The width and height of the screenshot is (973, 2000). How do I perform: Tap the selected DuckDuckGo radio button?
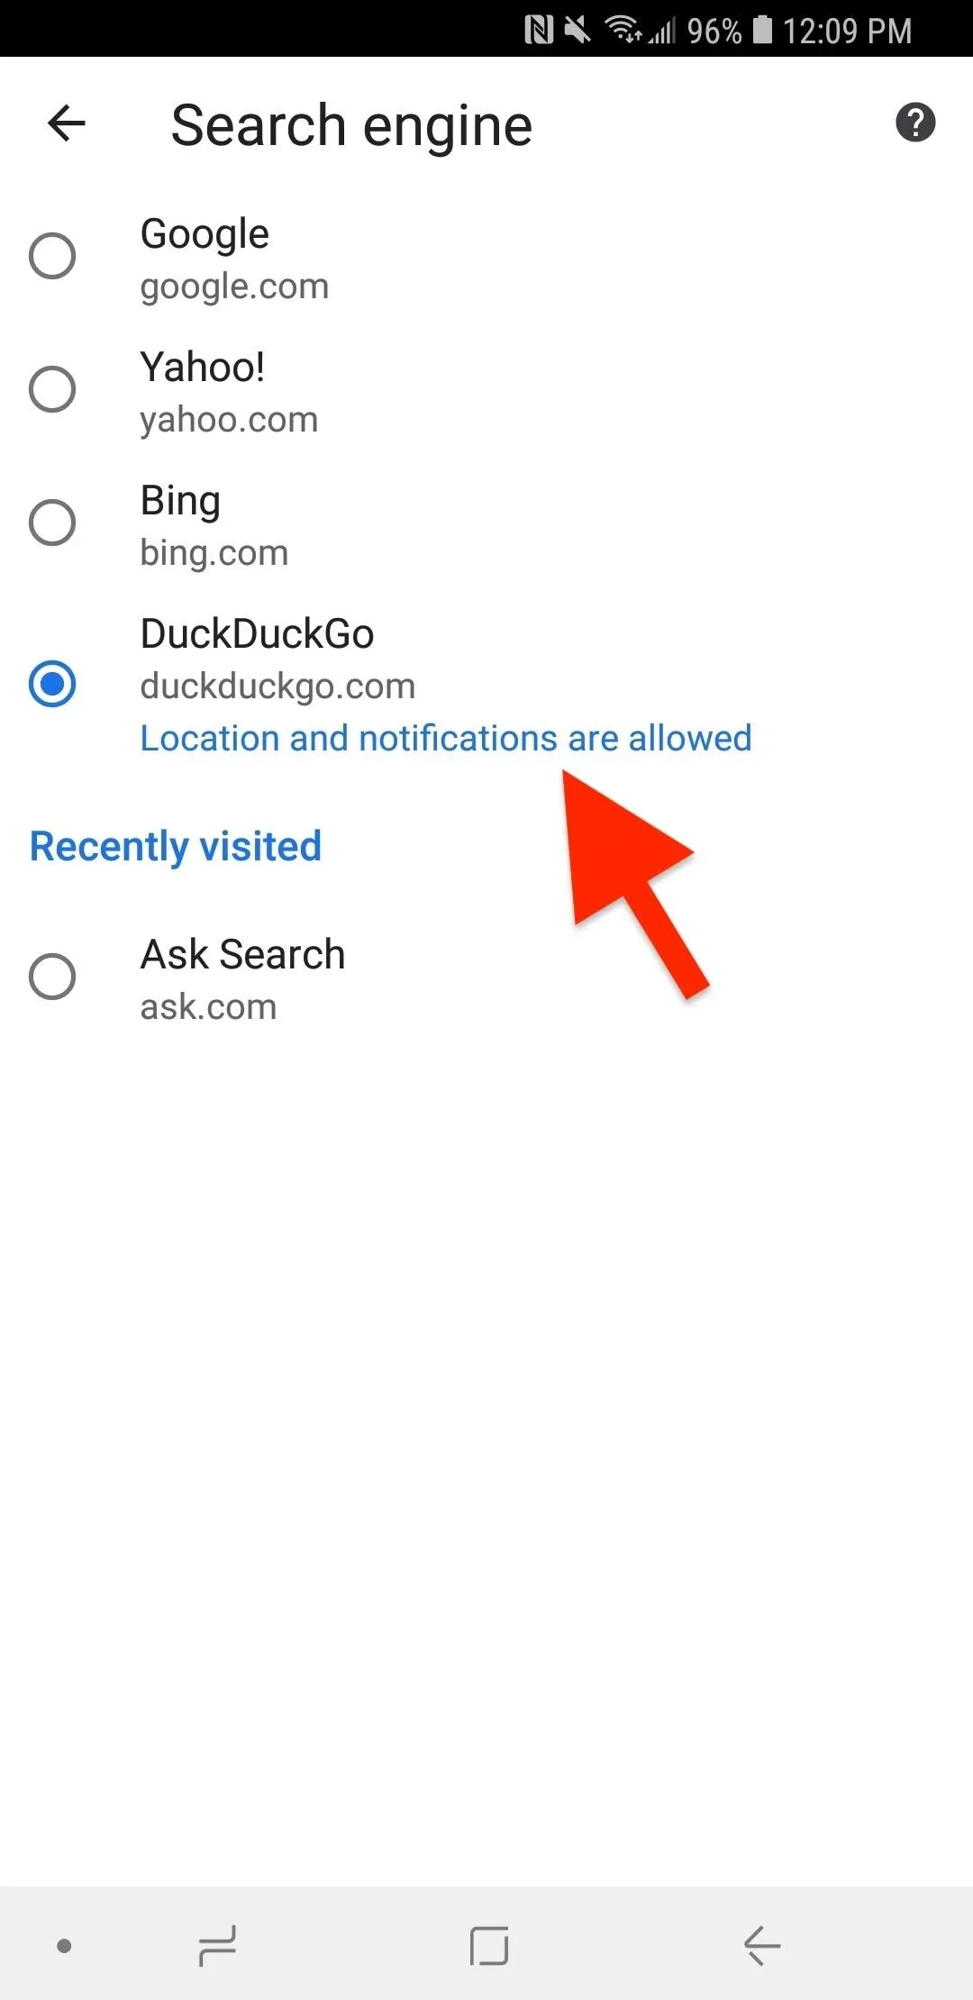point(52,684)
